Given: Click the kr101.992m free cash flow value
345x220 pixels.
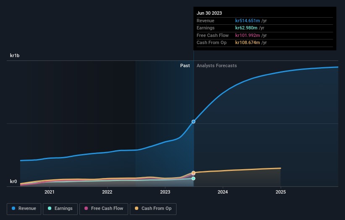Looking at the screenshot, I should coord(248,35).
